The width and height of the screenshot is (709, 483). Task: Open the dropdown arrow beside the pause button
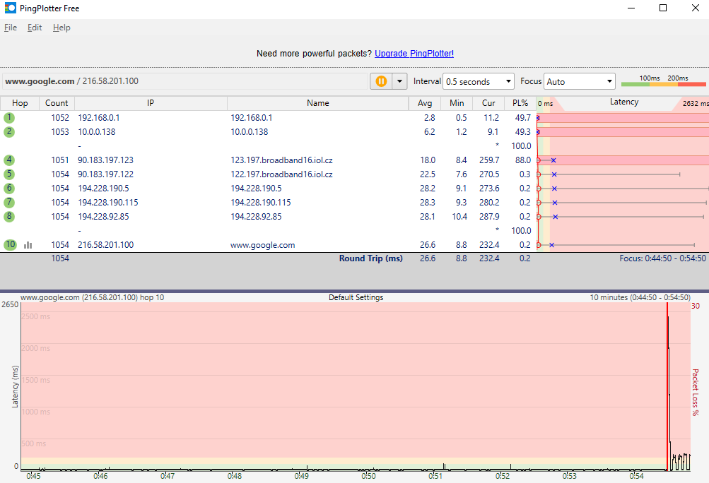pyautogui.click(x=400, y=81)
